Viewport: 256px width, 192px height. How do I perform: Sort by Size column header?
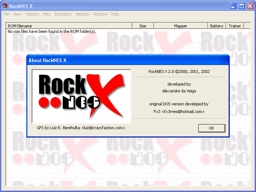(x=143, y=26)
